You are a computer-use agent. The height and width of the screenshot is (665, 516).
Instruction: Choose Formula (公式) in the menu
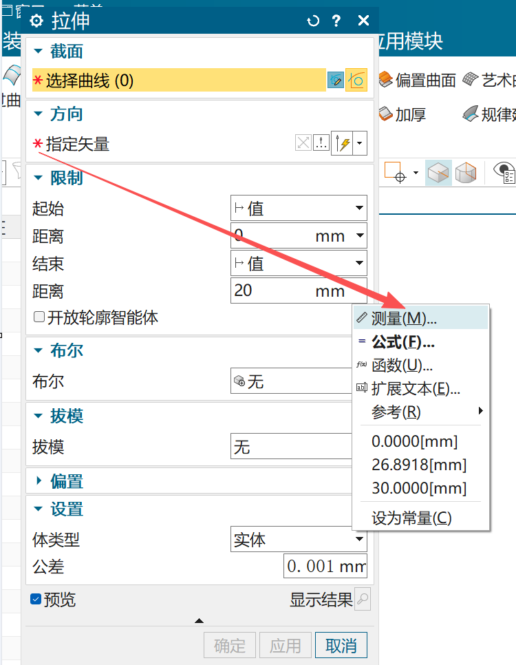tap(402, 342)
